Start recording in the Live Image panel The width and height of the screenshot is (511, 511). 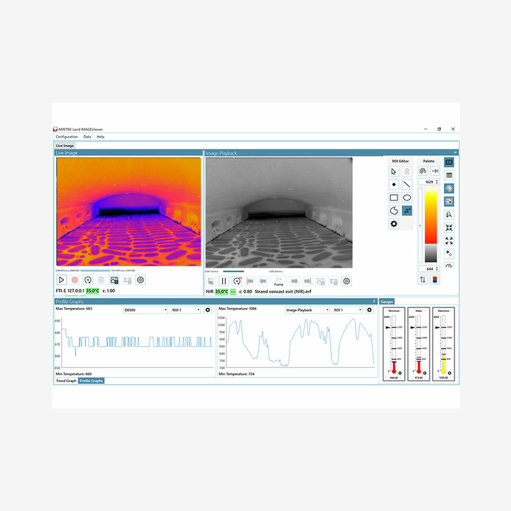(73, 280)
